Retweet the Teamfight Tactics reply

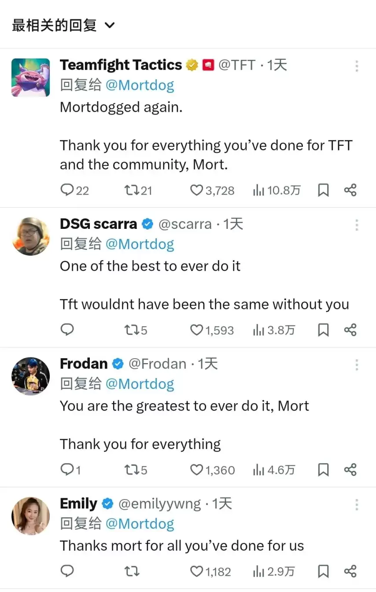pos(138,190)
